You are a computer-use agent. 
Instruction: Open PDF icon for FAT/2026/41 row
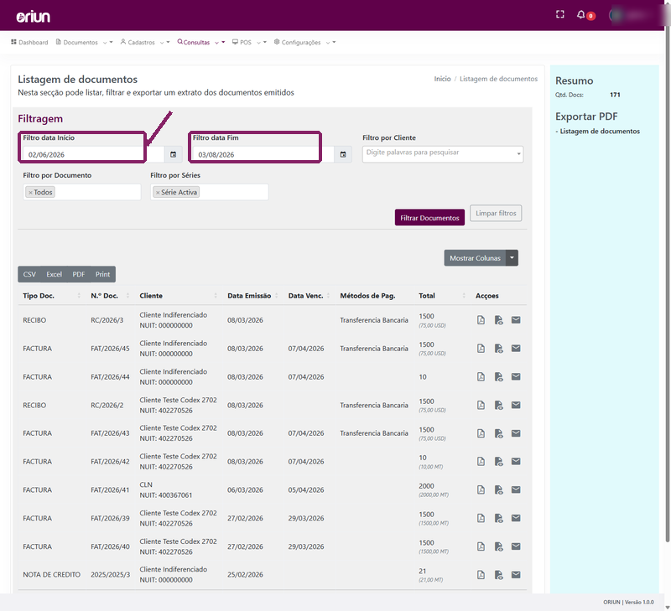(481, 490)
